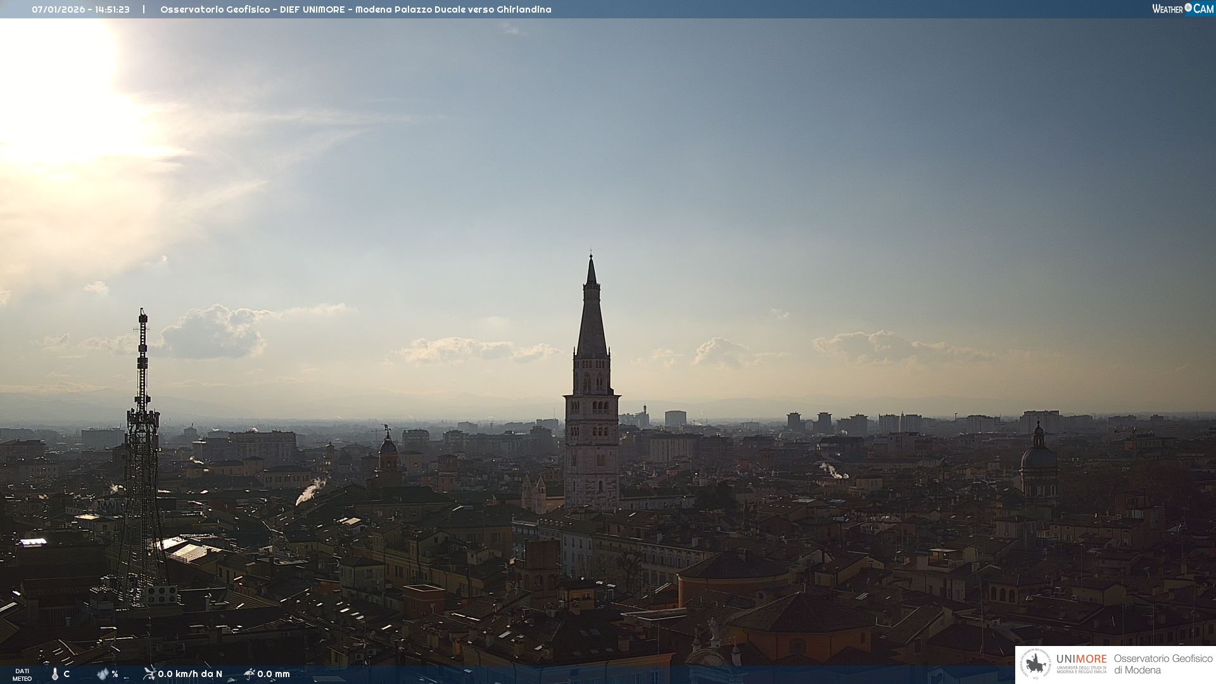Click the WeatherCam lens eye icon
The height and width of the screenshot is (684, 1216).
click(1188, 8)
